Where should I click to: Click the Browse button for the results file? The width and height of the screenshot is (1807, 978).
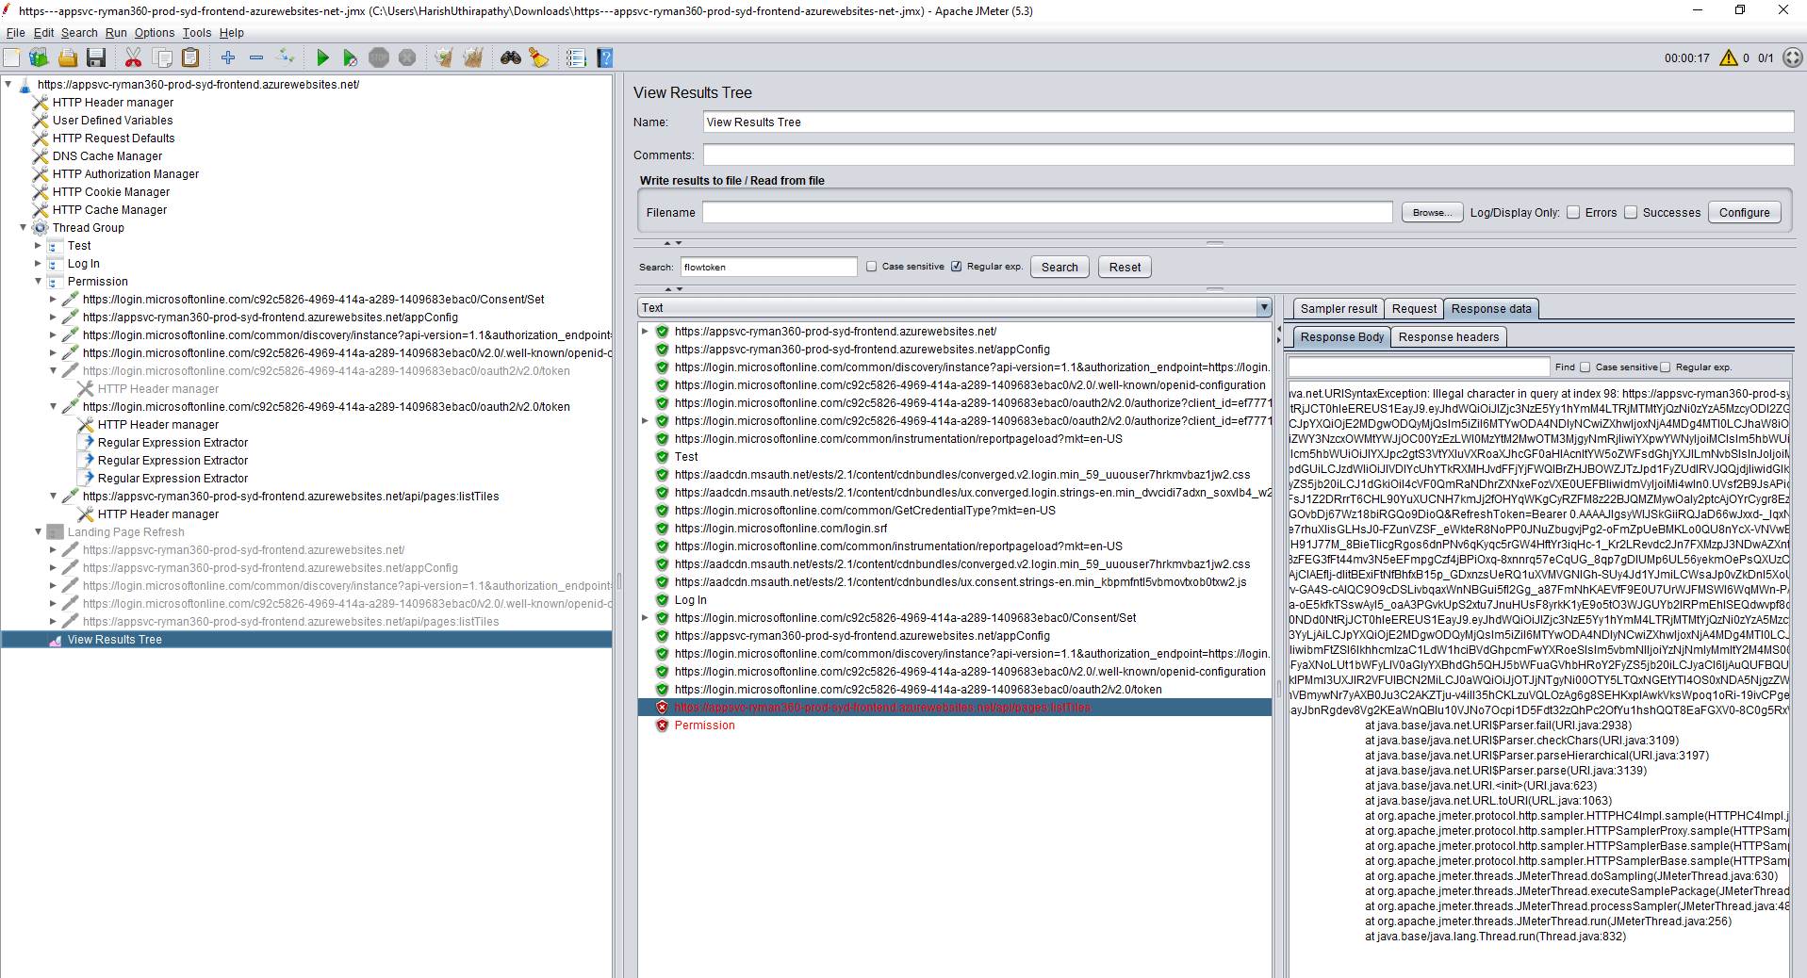coord(1431,212)
